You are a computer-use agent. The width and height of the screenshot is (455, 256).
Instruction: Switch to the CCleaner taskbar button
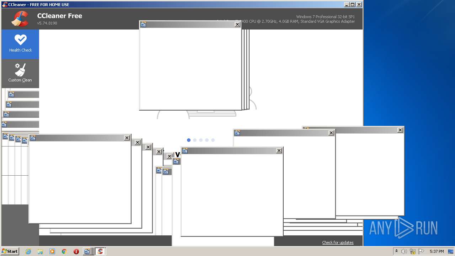(100, 251)
